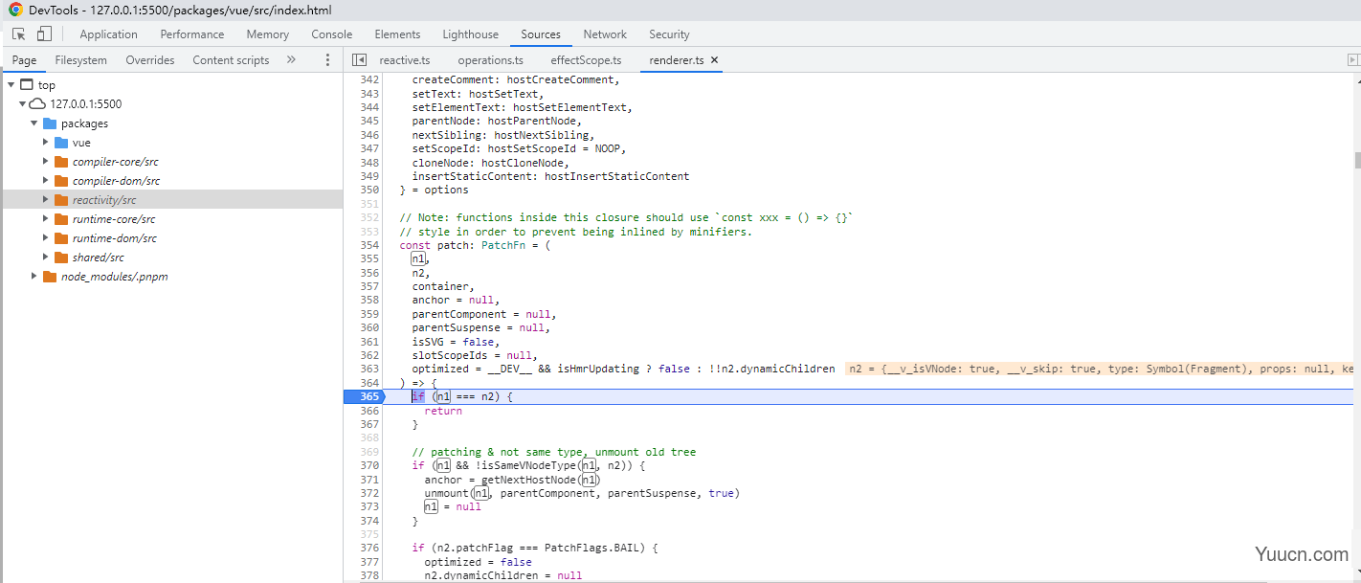Click PatchFlags.BAIL on line 376
Viewport: 1361px width, 583px height.
click(595, 548)
